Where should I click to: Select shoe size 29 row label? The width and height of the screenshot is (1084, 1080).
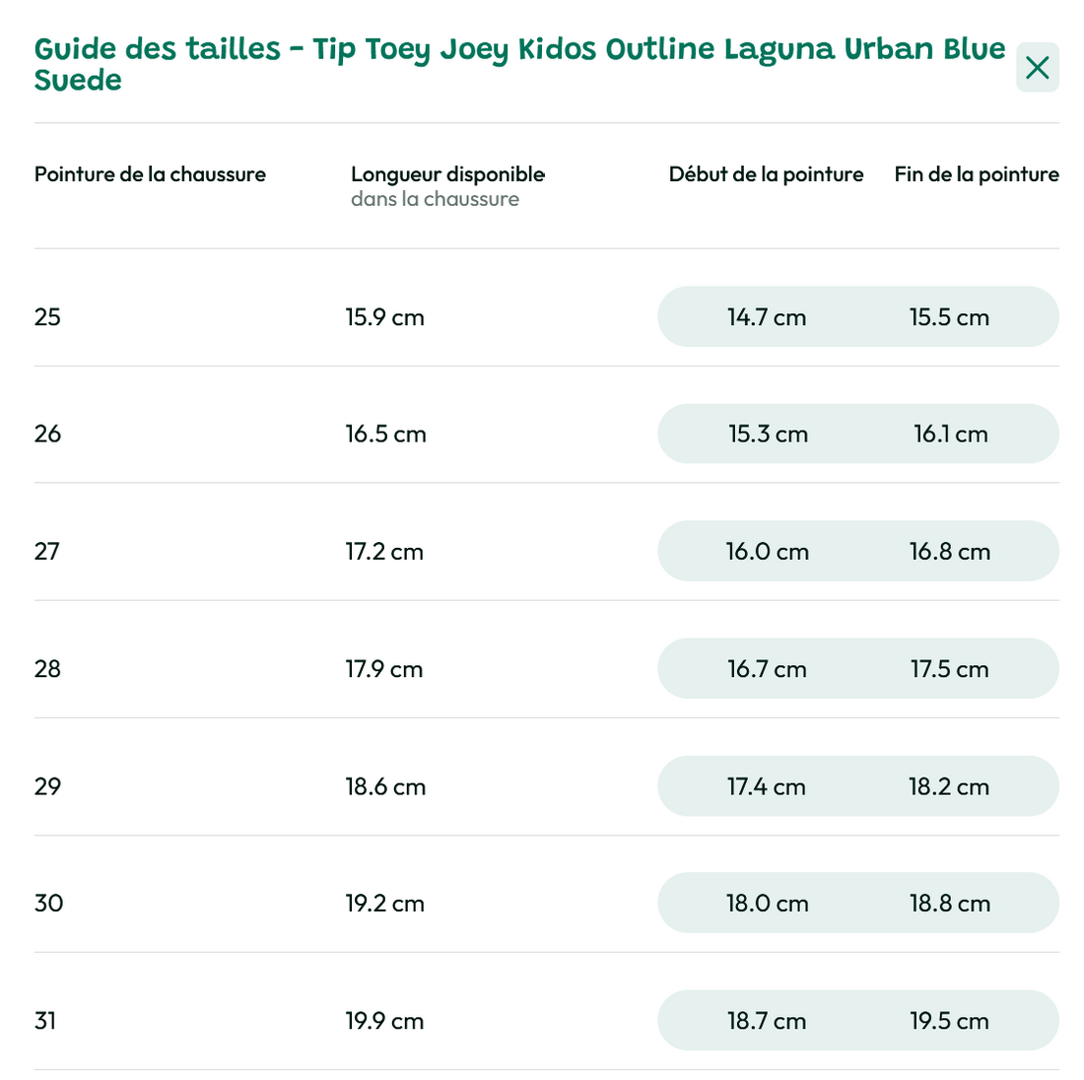click(x=47, y=786)
